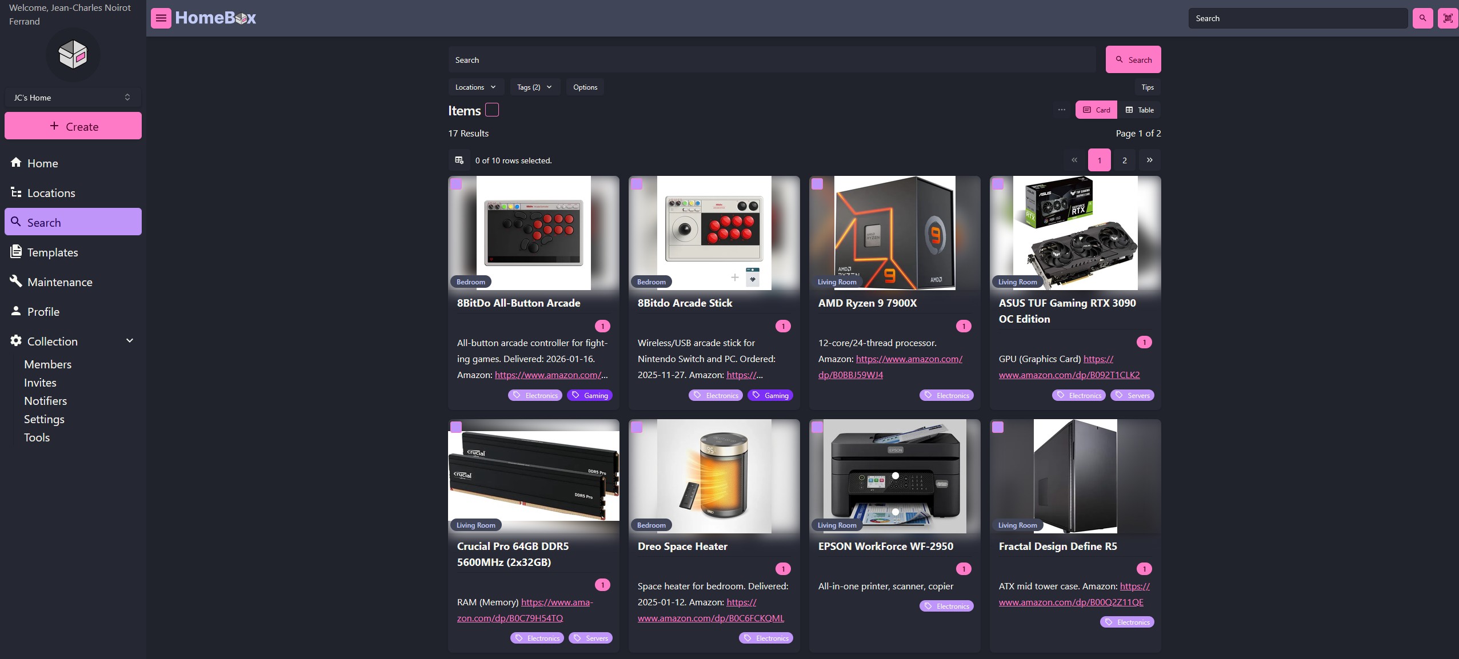The image size is (1459, 659).
Task: Open Home from the sidebar
Action: pyautogui.click(x=73, y=163)
